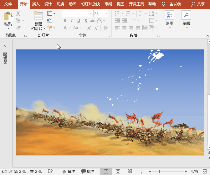Open Font dialog launcher
Screen dimensions: 210x175
pos(109,36)
